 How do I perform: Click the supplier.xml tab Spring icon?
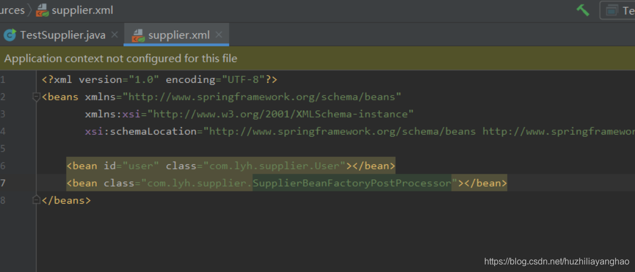click(x=138, y=36)
